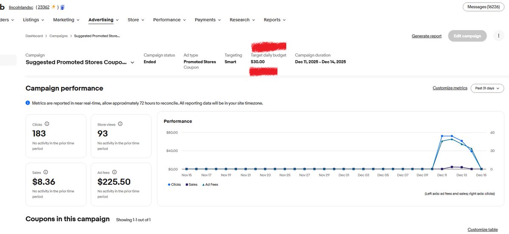Viewport: 509px width, 234px height.
Task: Open the Reports menu
Action: [275, 20]
